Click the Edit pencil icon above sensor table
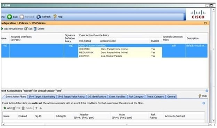 click(x=26, y=29)
